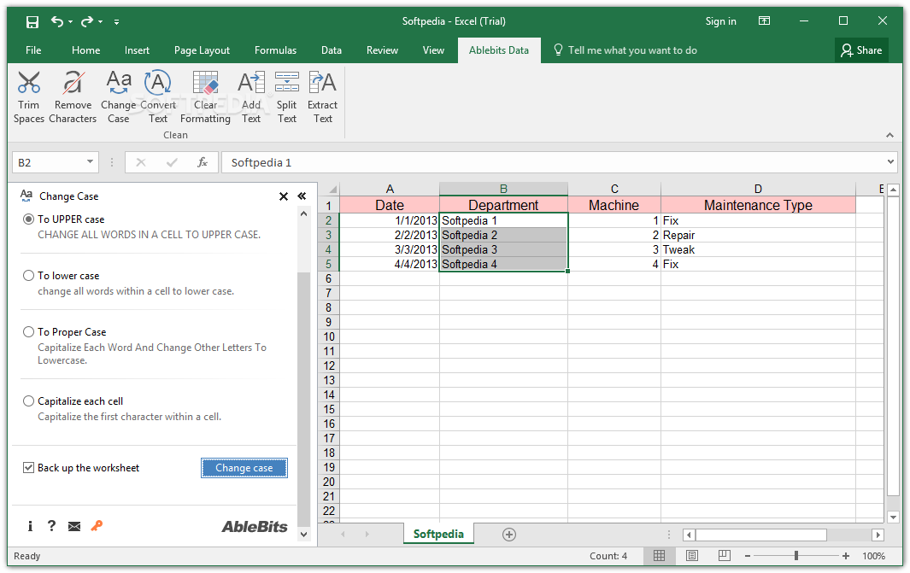Click the Insert Function fx icon

tap(202, 162)
